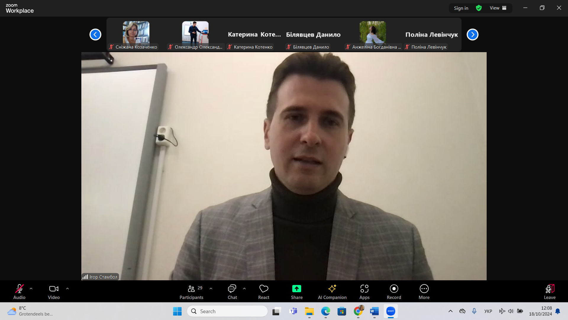Expand audio settings arrow
This screenshot has height=320, width=568.
pyautogui.click(x=31, y=288)
